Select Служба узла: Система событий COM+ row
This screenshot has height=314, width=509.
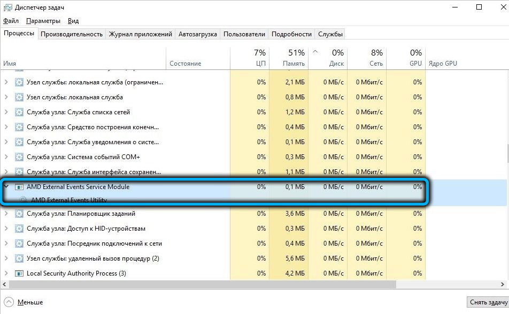point(213,156)
